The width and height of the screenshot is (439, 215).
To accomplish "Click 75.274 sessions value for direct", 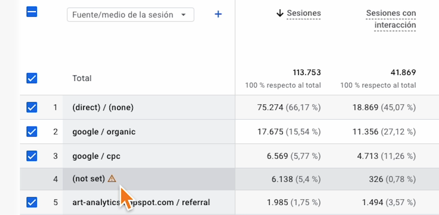I will pos(274,107).
